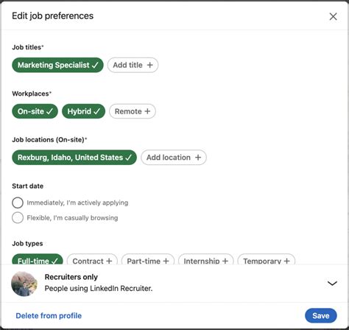
Task: Save the job preferences
Action: point(321,315)
